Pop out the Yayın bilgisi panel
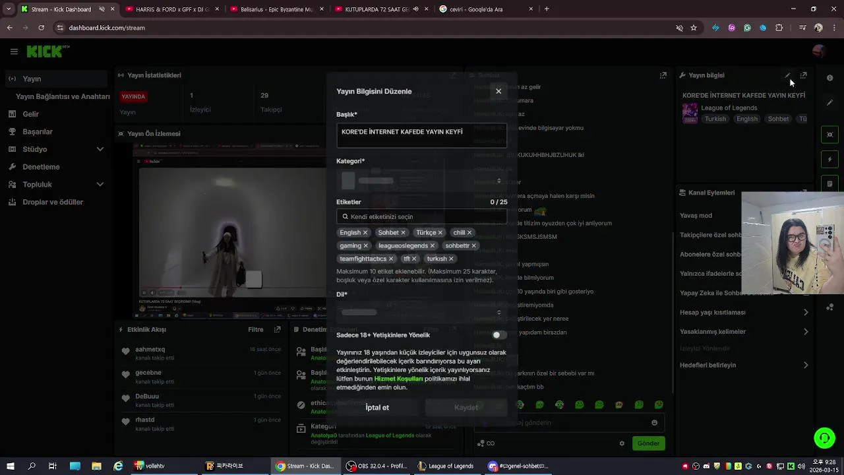 tap(803, 75)
